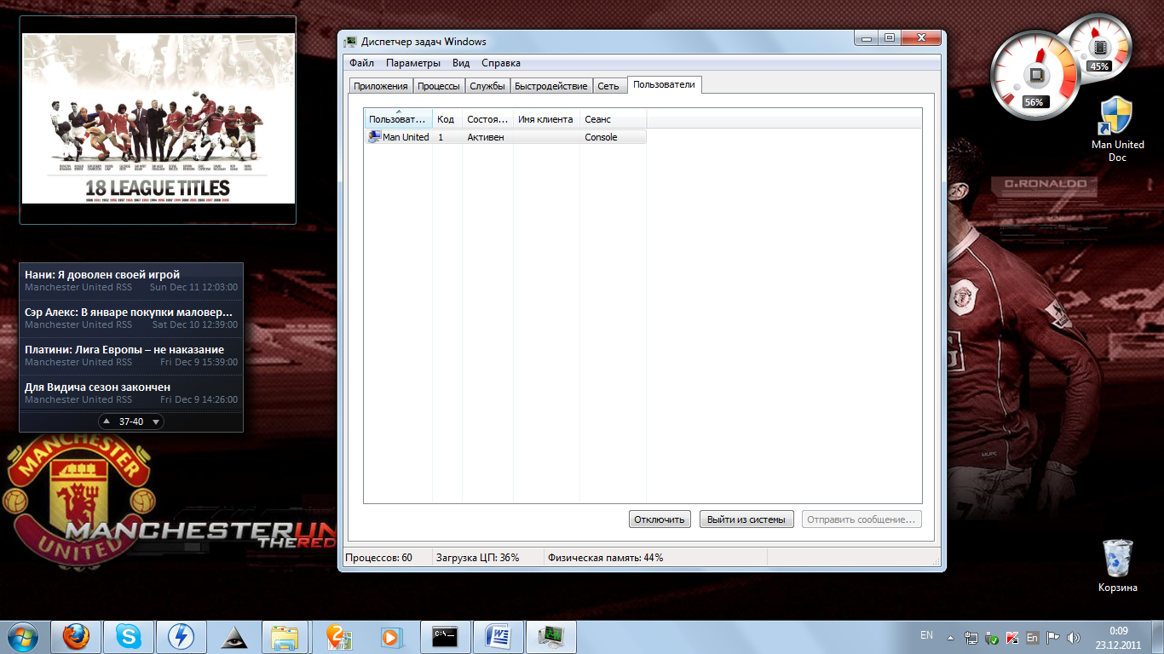
Task: Sort by Код column header
Action: (447, 119)
